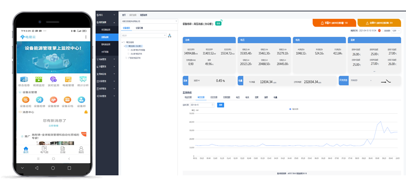The image size is (406, 186).
Task: Switch to the 电气图 bottom tab
Action: (x=44, y=150)
